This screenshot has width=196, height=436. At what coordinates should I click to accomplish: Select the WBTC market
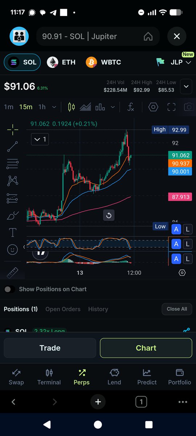[103, 62]
